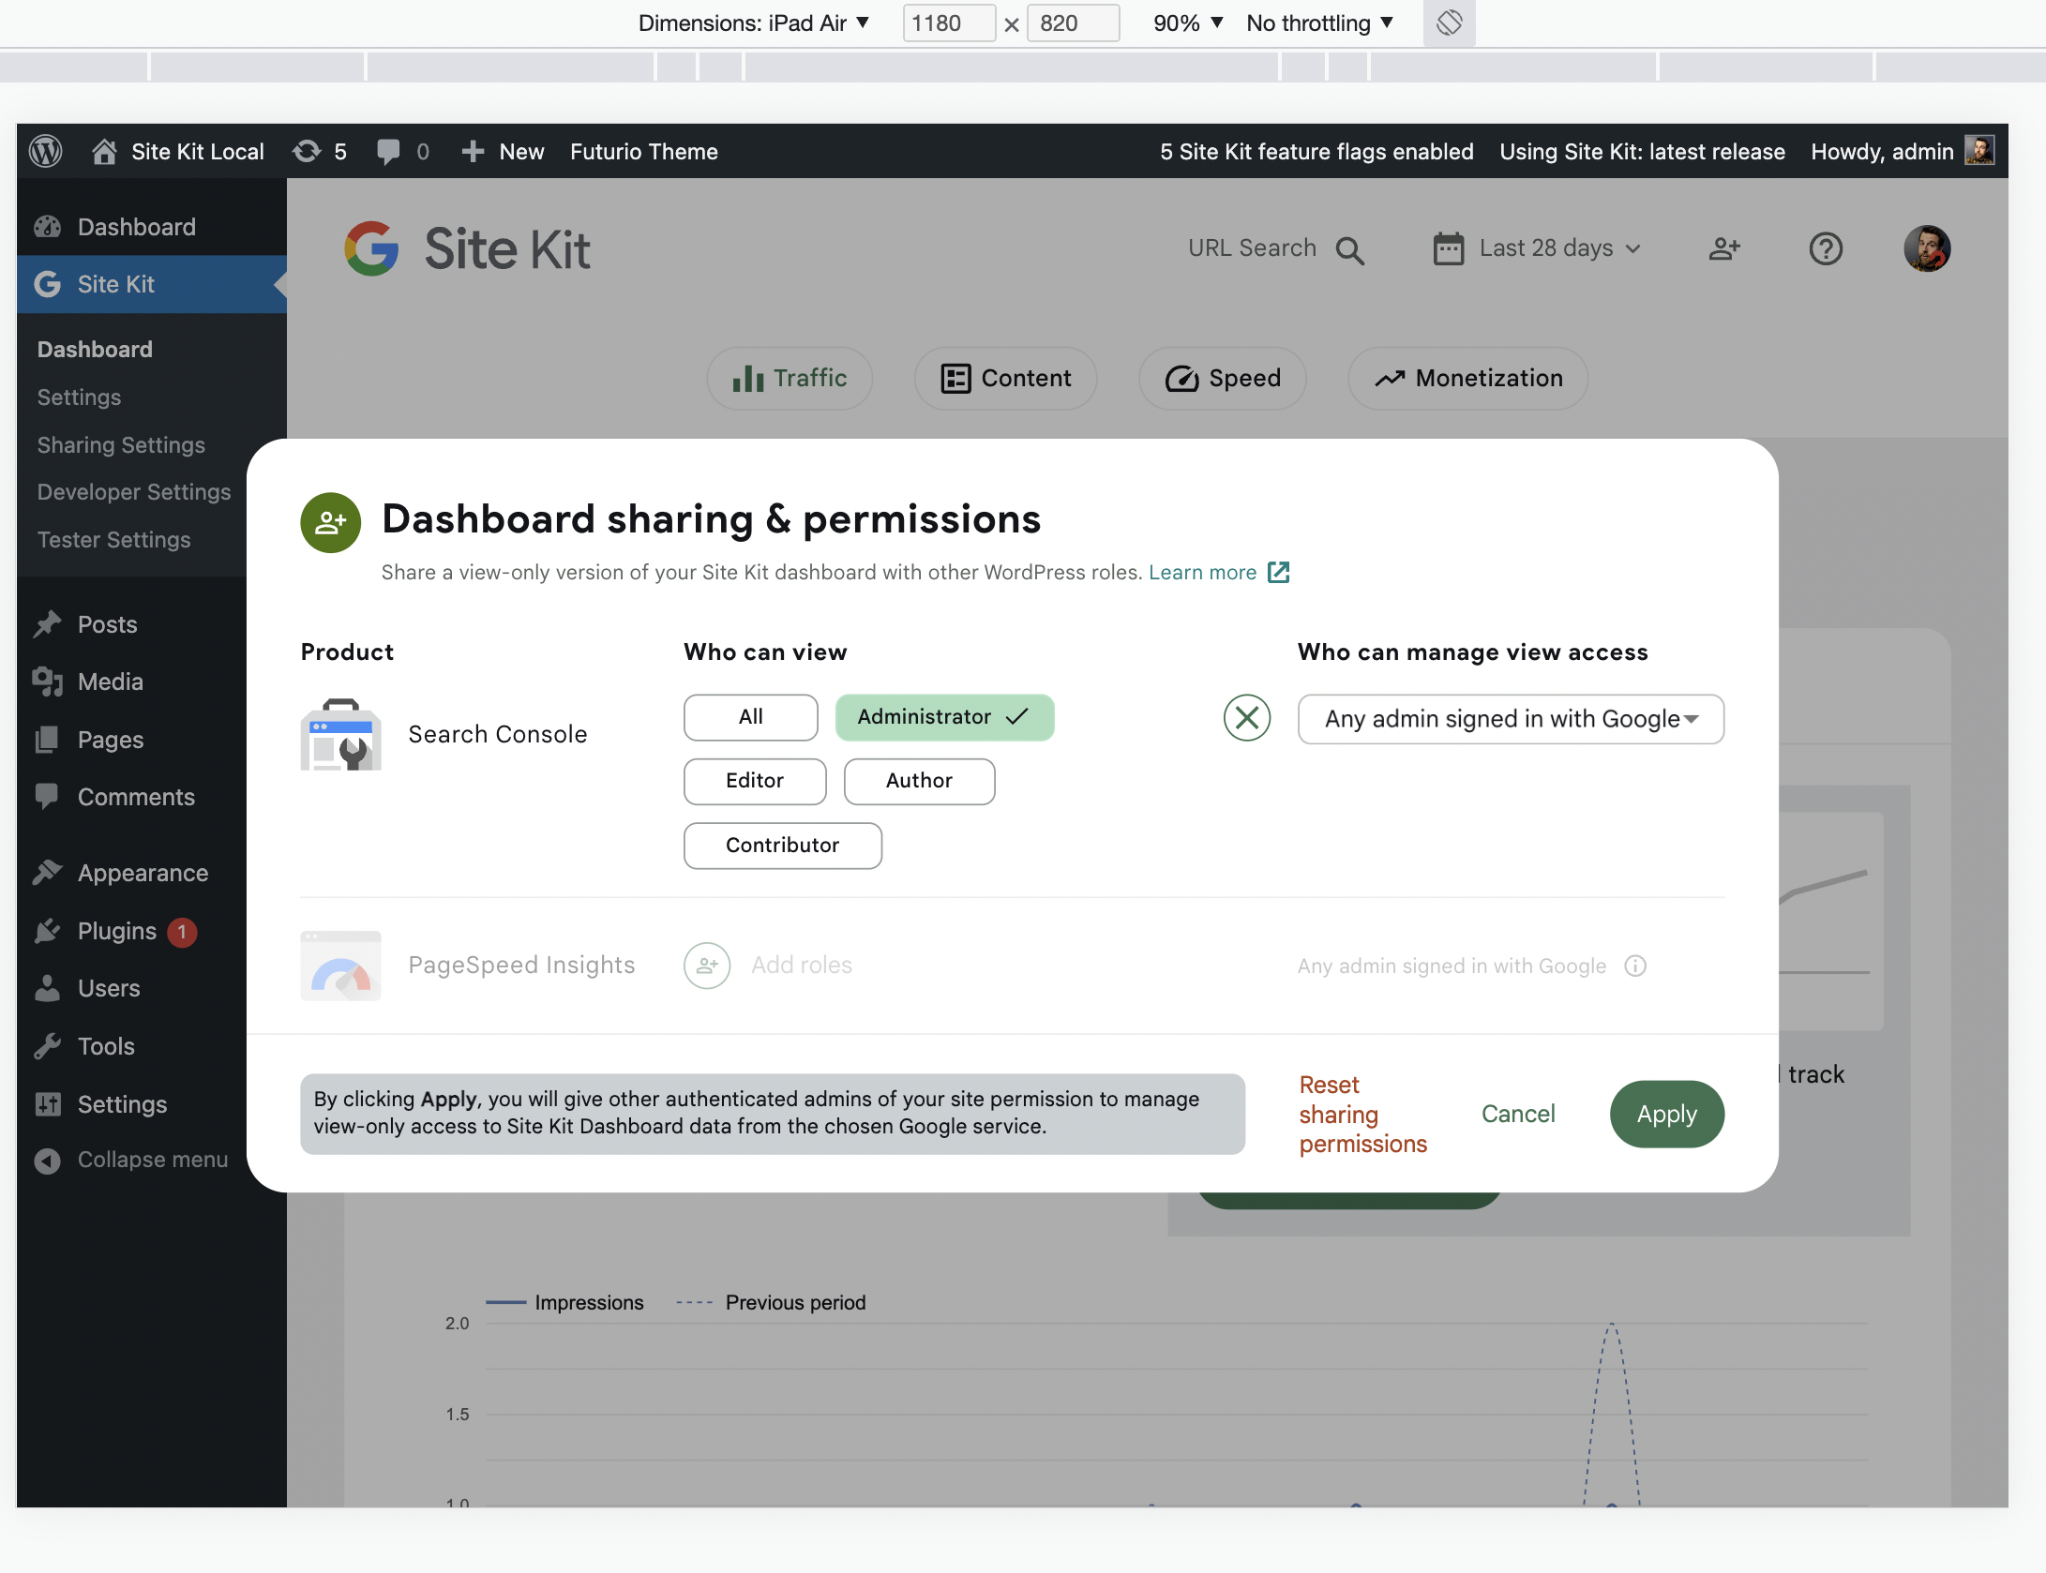The height and width of the screenshot is (1573, 2046).
Task: Select the All roles chip
Action: tap(750, 717)
